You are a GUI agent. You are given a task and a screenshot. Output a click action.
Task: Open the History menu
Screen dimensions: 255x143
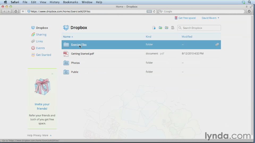[x=54, y=2]
